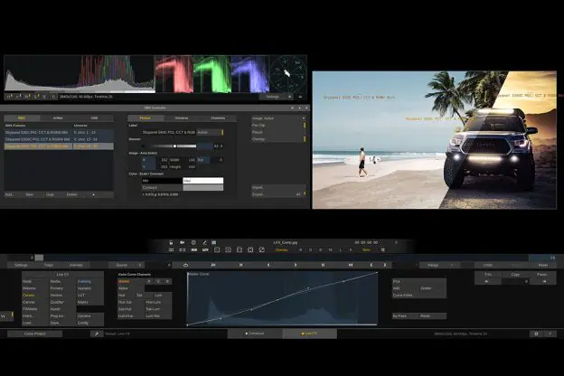Image resolution: width=564 pixels, height=376 pixels.
Task: Click the black Min color swatch
Action: (162, 181)
